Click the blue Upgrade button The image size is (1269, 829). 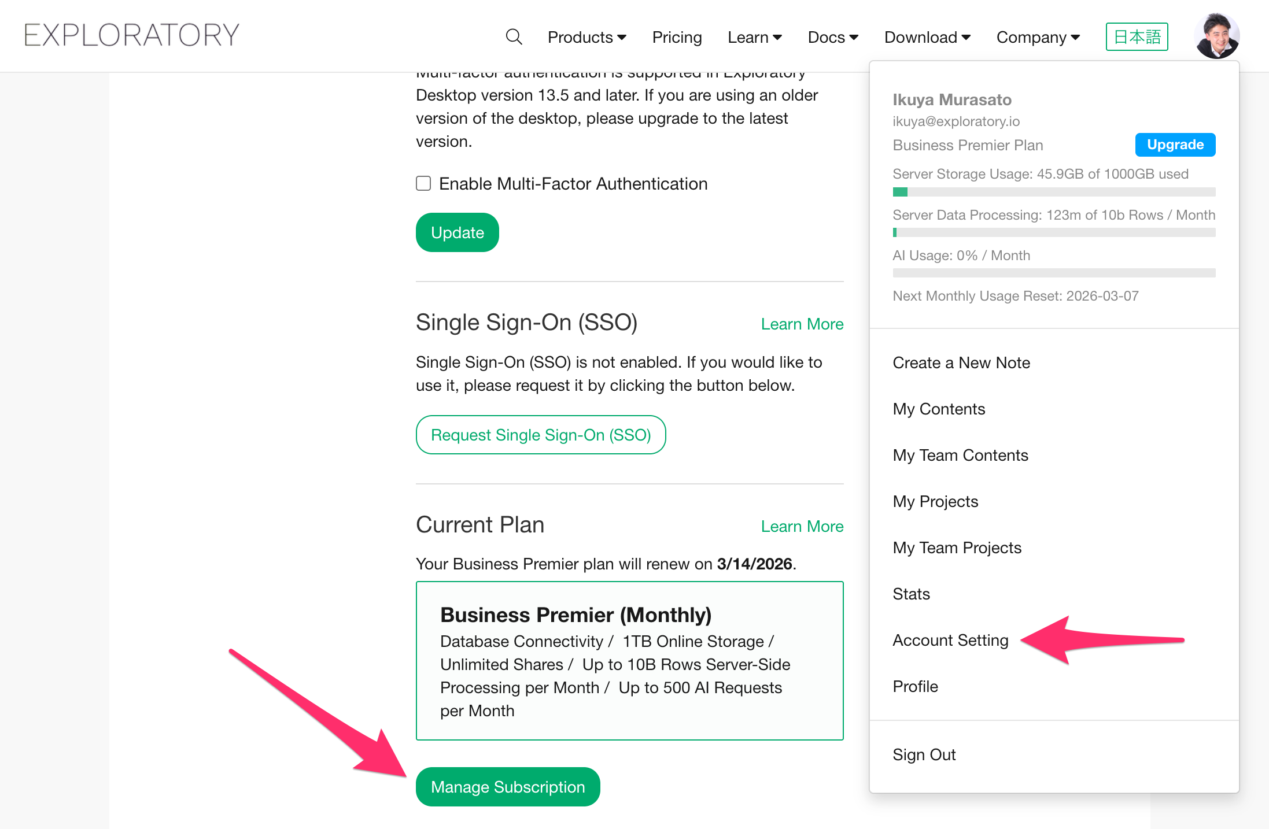pos(1175,145)
